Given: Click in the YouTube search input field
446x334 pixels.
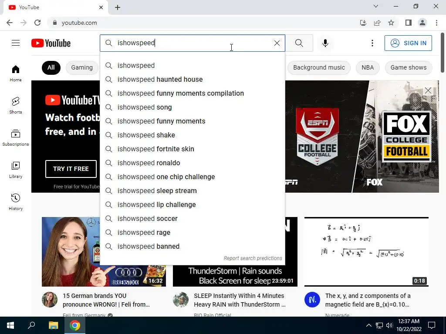Looking at the screenshot, I should point(192,43).
